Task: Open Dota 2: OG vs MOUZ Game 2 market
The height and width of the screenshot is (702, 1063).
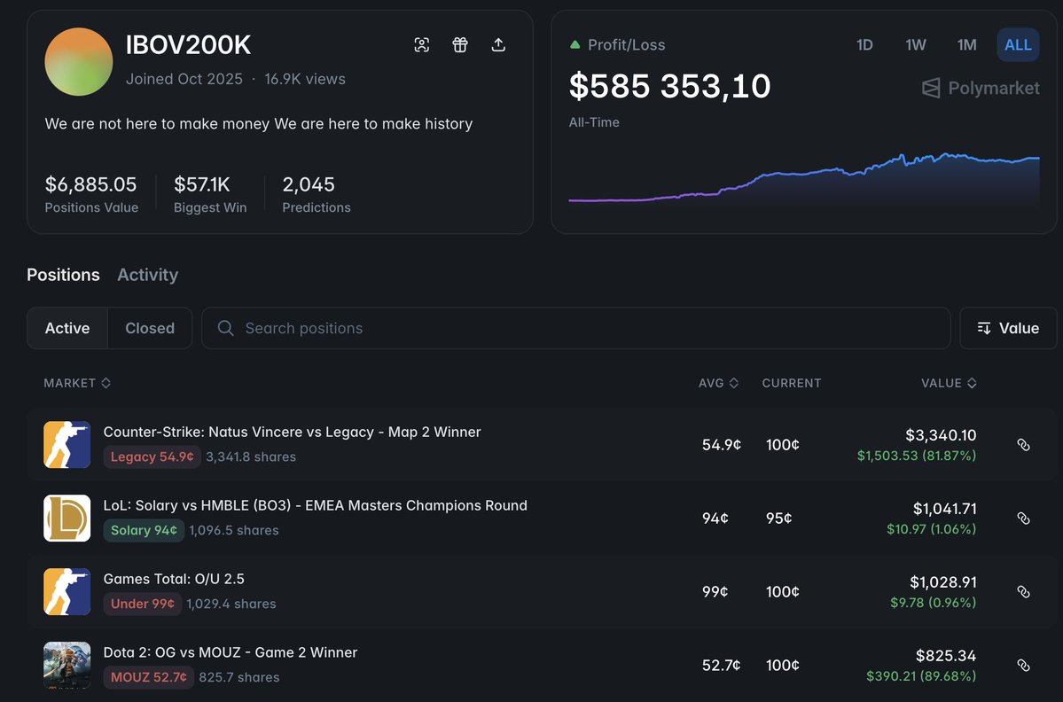Action: [231, 652]
